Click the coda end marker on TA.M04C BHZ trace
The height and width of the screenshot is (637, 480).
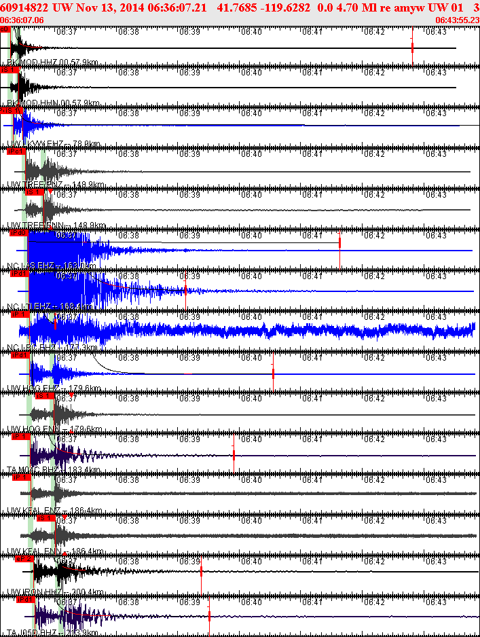[234, 454]
